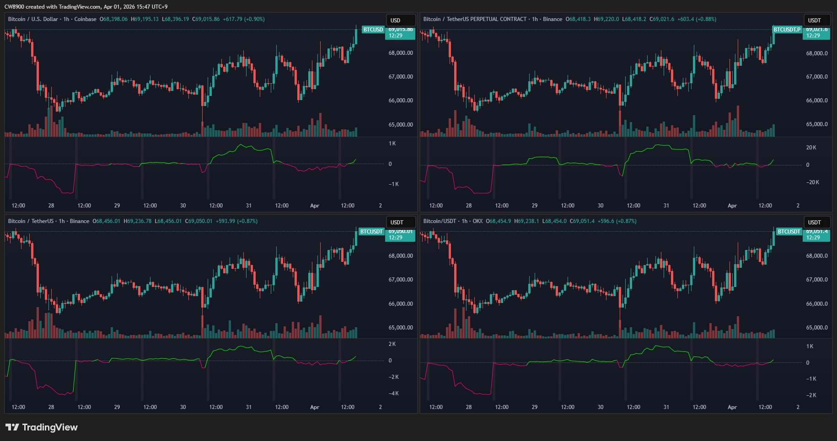
Task: Click the −2K indicator level on OKX chart
Action: [811, 395]
